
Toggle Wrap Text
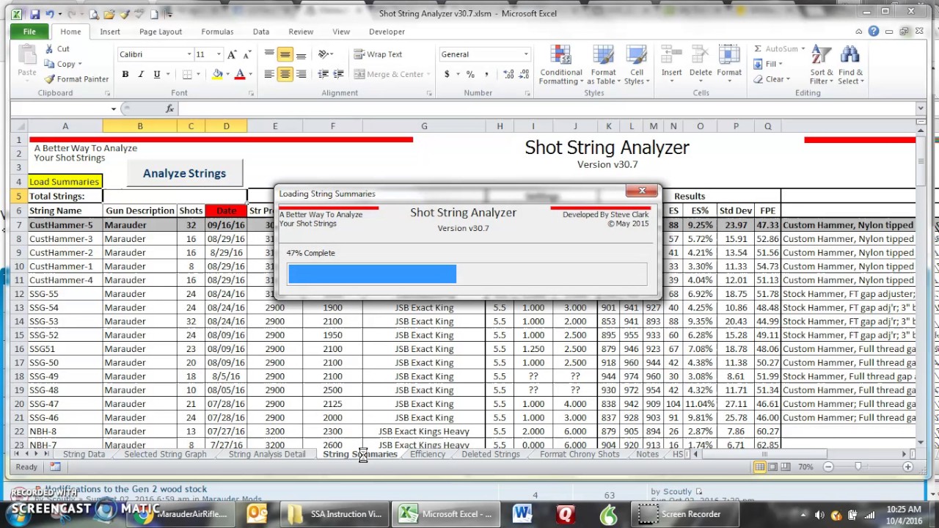pos(378,54)
